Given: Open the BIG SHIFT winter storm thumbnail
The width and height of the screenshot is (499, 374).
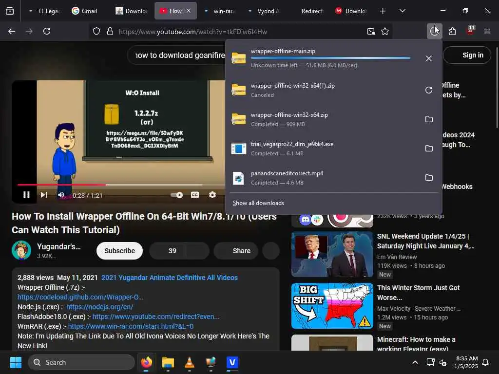Looking at the screenshot, I should [332, 306].
